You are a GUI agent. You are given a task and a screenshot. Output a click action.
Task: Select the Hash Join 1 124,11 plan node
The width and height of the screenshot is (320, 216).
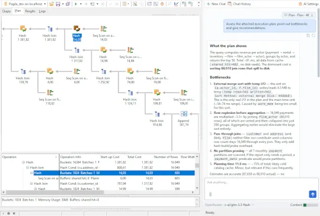coord(130,97)
